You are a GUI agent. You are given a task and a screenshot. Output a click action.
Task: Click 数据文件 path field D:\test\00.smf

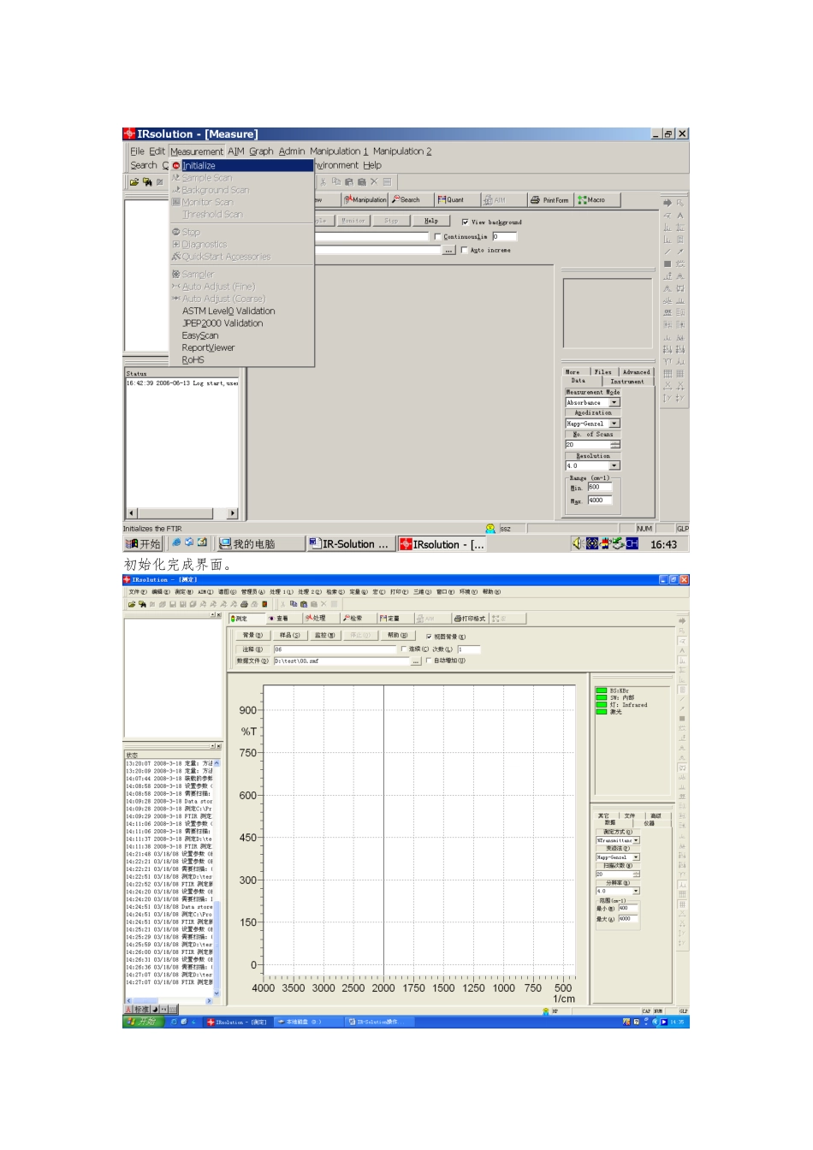click(342, 661)
